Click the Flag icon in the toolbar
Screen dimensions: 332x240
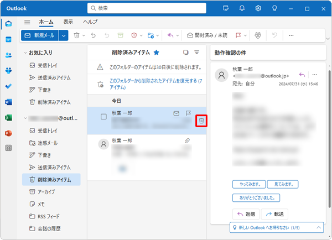point(238,35)
